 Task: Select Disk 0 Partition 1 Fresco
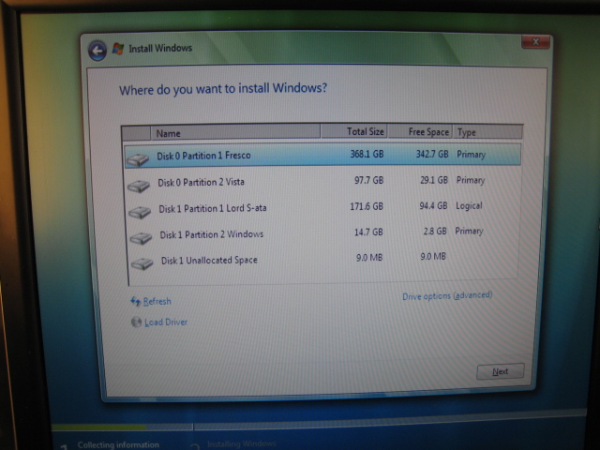click(322, 155)
